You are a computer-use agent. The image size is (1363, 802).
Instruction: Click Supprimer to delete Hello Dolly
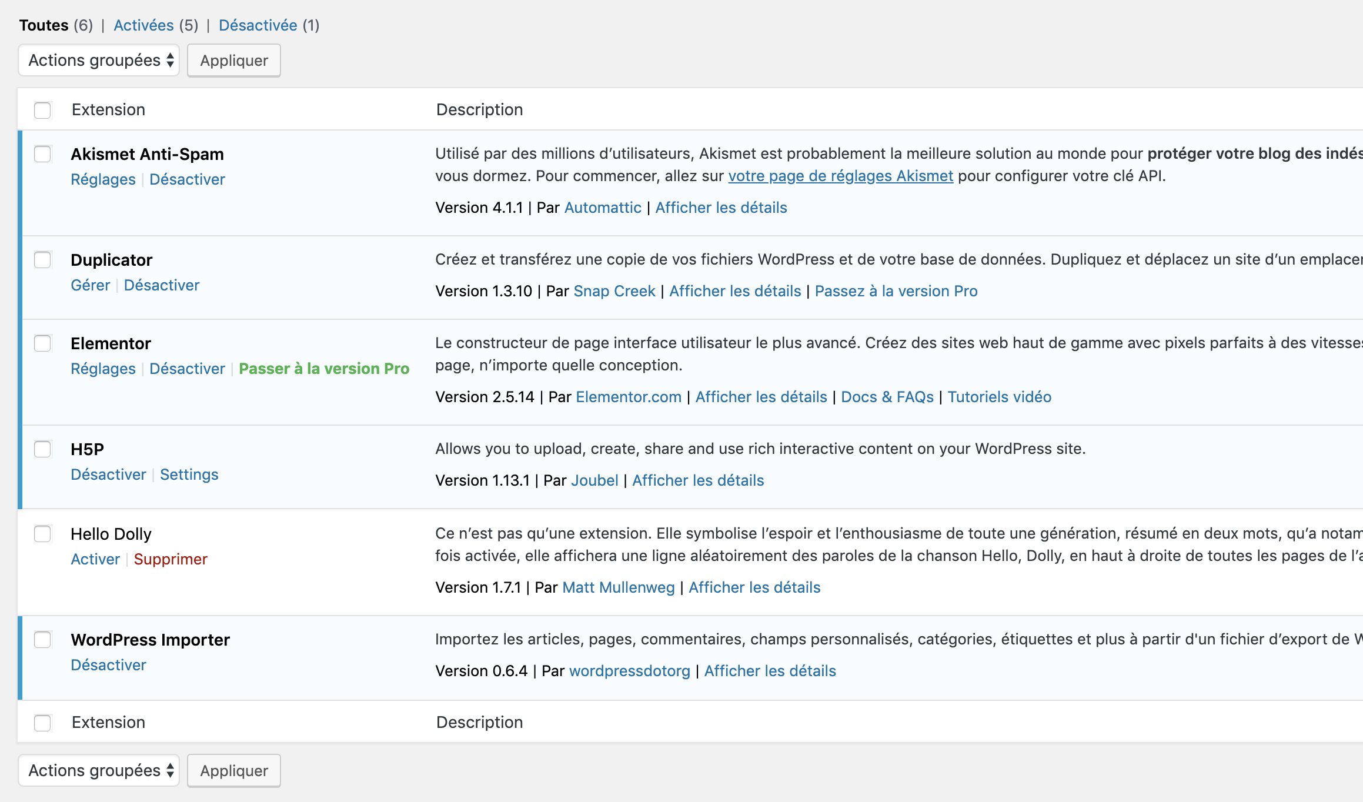[171, 559]
